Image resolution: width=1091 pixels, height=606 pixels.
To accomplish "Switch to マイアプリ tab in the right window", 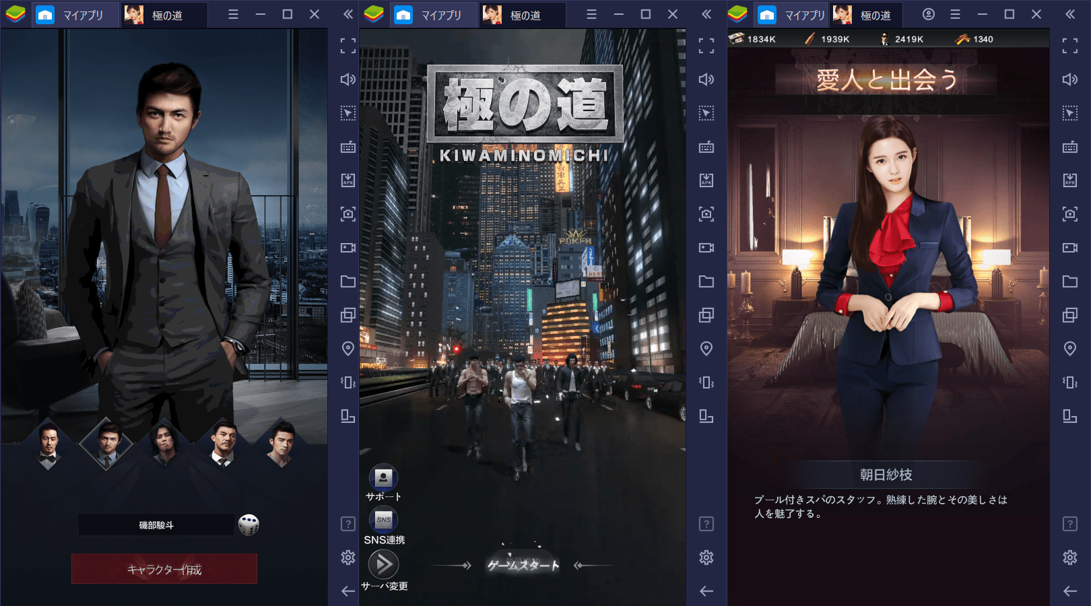I will point(792,15).
